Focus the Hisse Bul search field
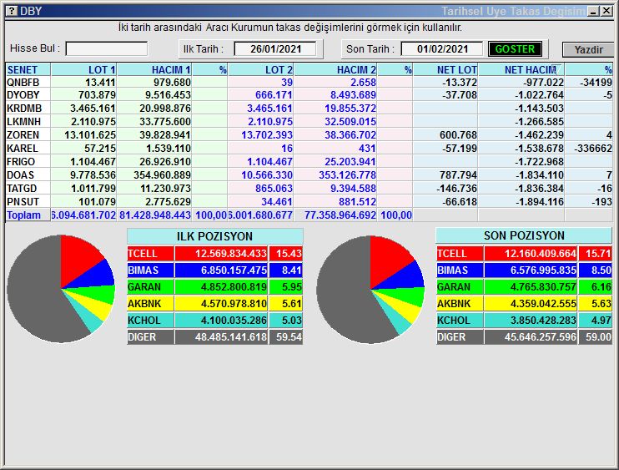The image size is (619, 470). (x=106, y=49)
